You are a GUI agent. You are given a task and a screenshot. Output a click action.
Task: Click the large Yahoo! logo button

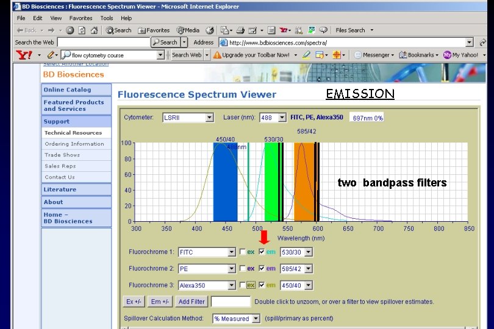pyautogui.click(x=24, y=55)
